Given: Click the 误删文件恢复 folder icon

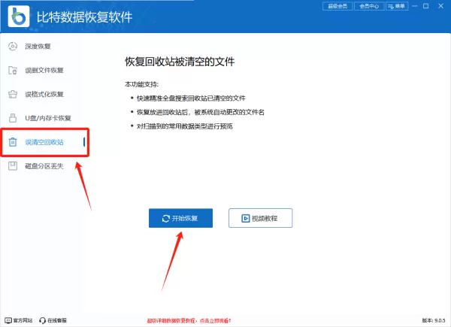Looking at the screenshot, I should pyautogui.click(x=13, y=70).
